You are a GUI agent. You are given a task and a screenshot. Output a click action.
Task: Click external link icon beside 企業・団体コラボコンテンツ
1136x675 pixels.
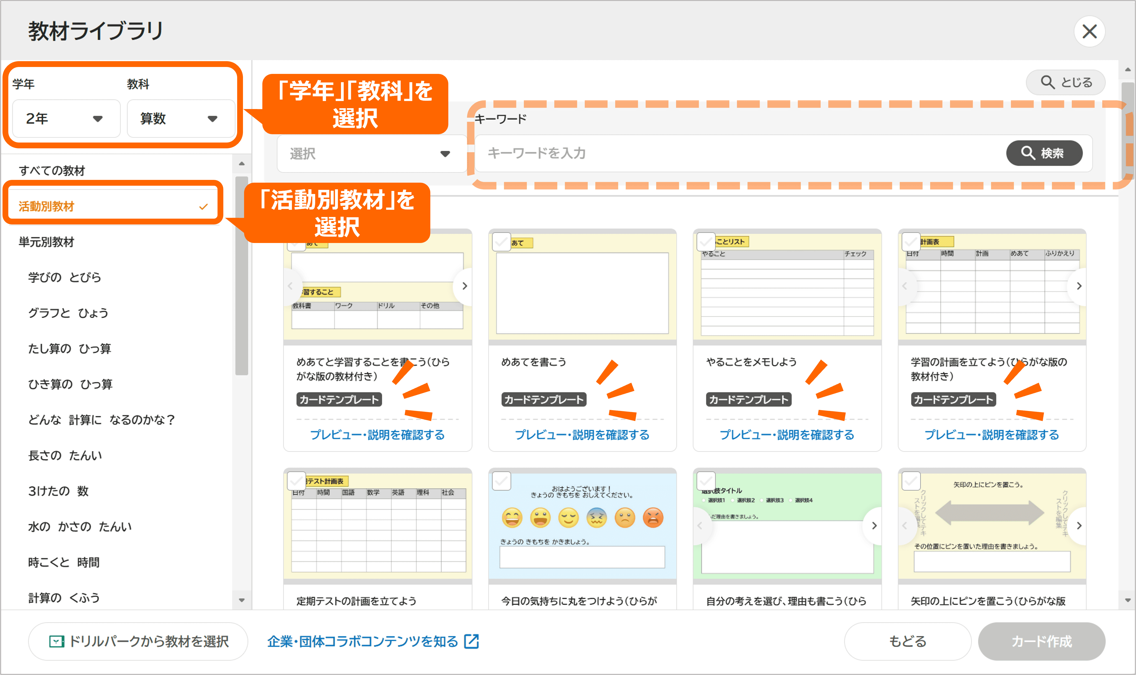pos(472,641)
